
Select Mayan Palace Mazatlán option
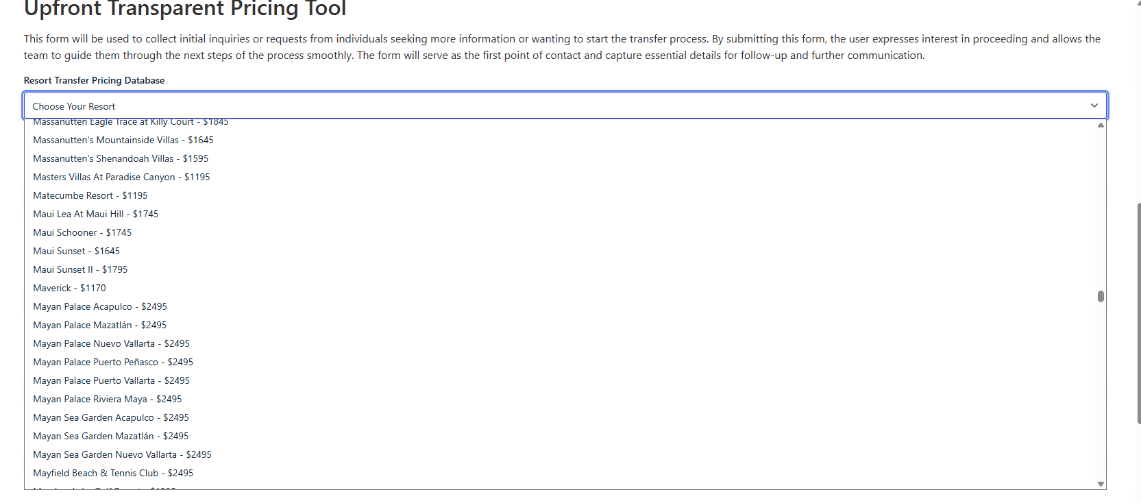(100, 325)
